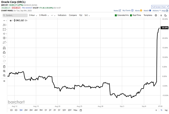Viewport: 169px width, 114px height.
Task: Open the 1-Month period dropdown
Action: (x=44, y=15)
